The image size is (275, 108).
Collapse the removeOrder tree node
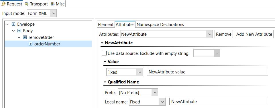click(19, 37)
